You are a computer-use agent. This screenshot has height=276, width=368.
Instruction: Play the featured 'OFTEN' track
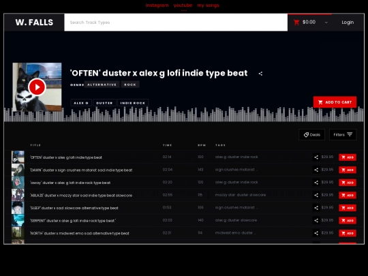click(x=37, y=87)
